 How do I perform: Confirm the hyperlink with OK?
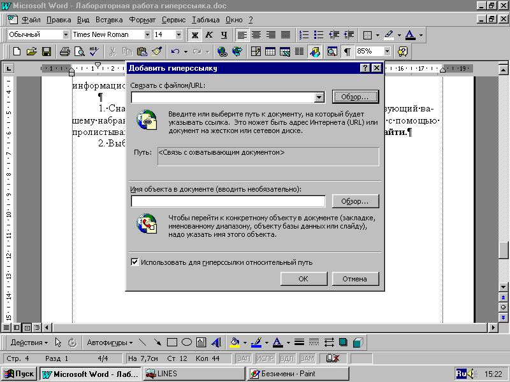[x=303, y=279]
